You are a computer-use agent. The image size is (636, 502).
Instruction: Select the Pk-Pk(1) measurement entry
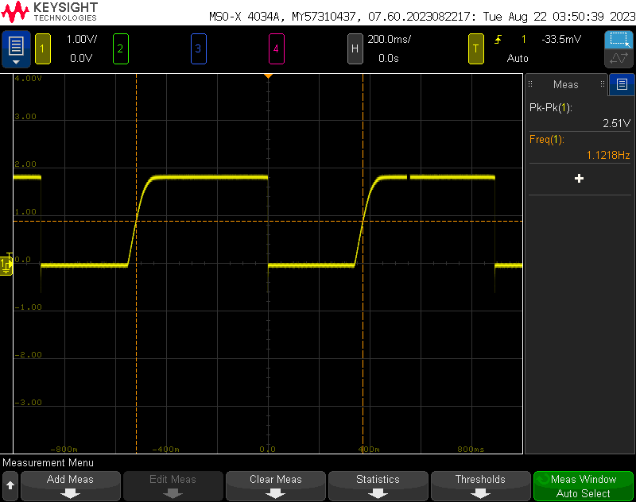580,115
